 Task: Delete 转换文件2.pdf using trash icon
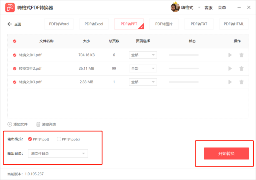coord(241,68)
